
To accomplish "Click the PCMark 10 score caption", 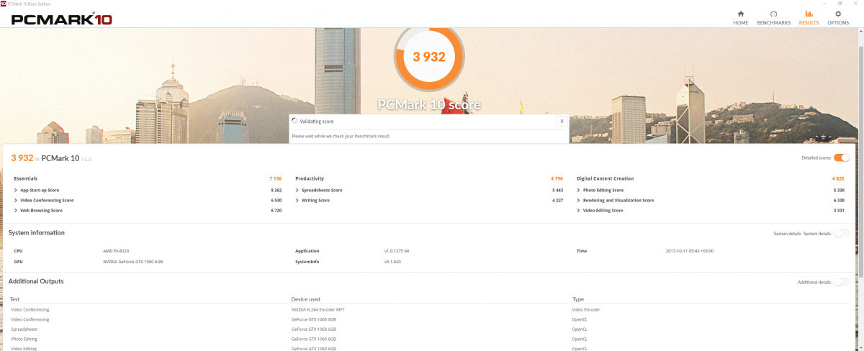I will tap(429, 105).
